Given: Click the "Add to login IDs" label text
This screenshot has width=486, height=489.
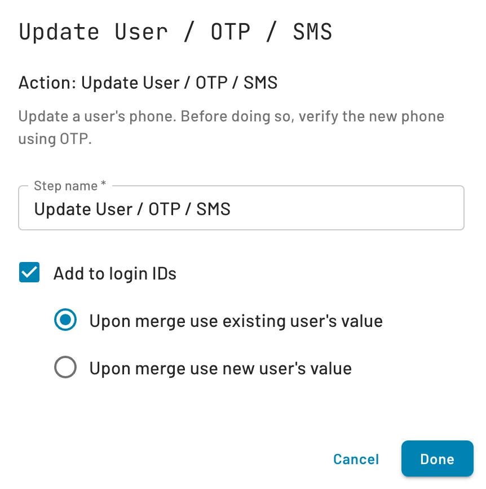Looking at the screenshot, I should tap(115, 274).
